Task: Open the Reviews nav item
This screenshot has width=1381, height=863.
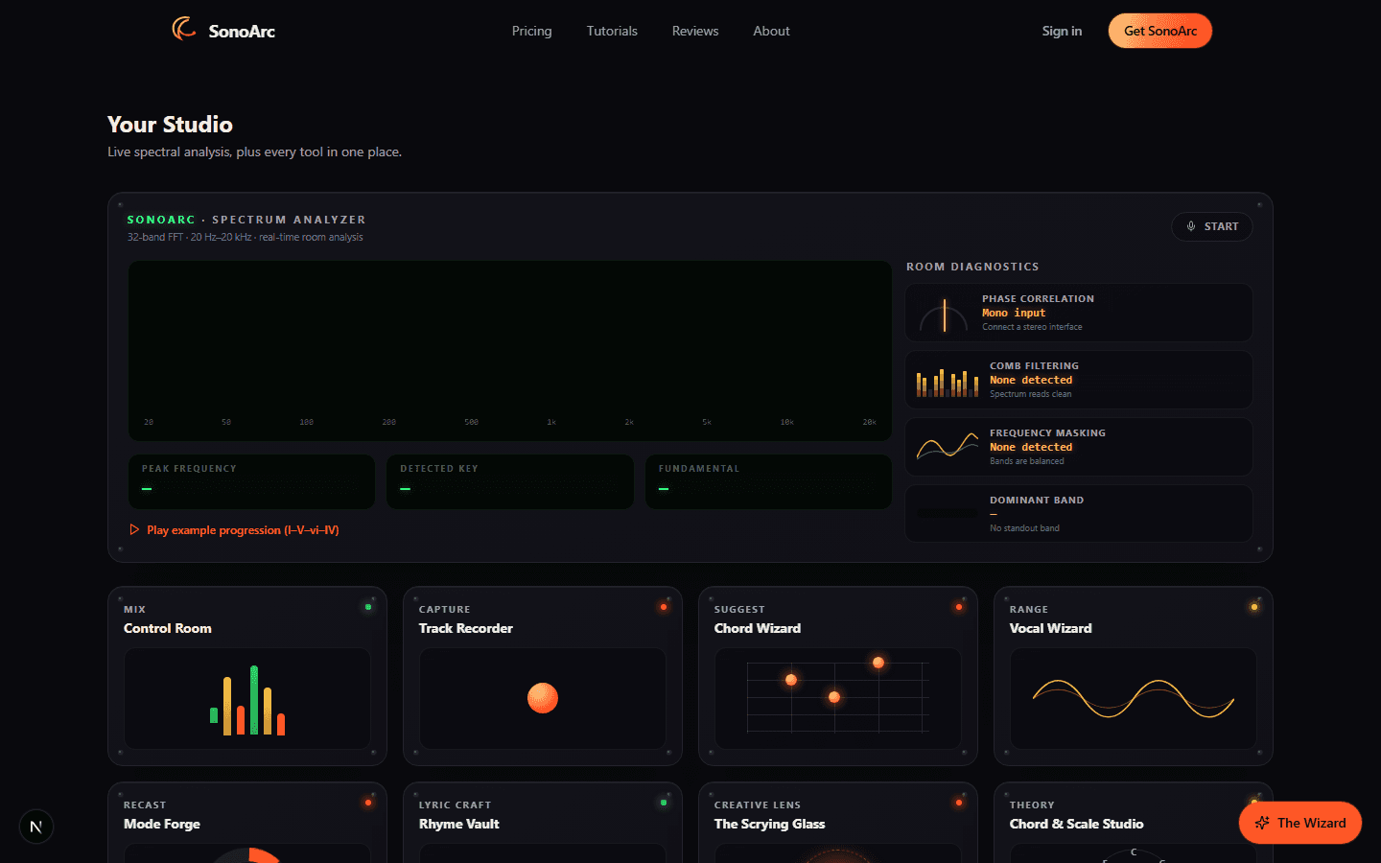Action: click(x=695, y=31)
